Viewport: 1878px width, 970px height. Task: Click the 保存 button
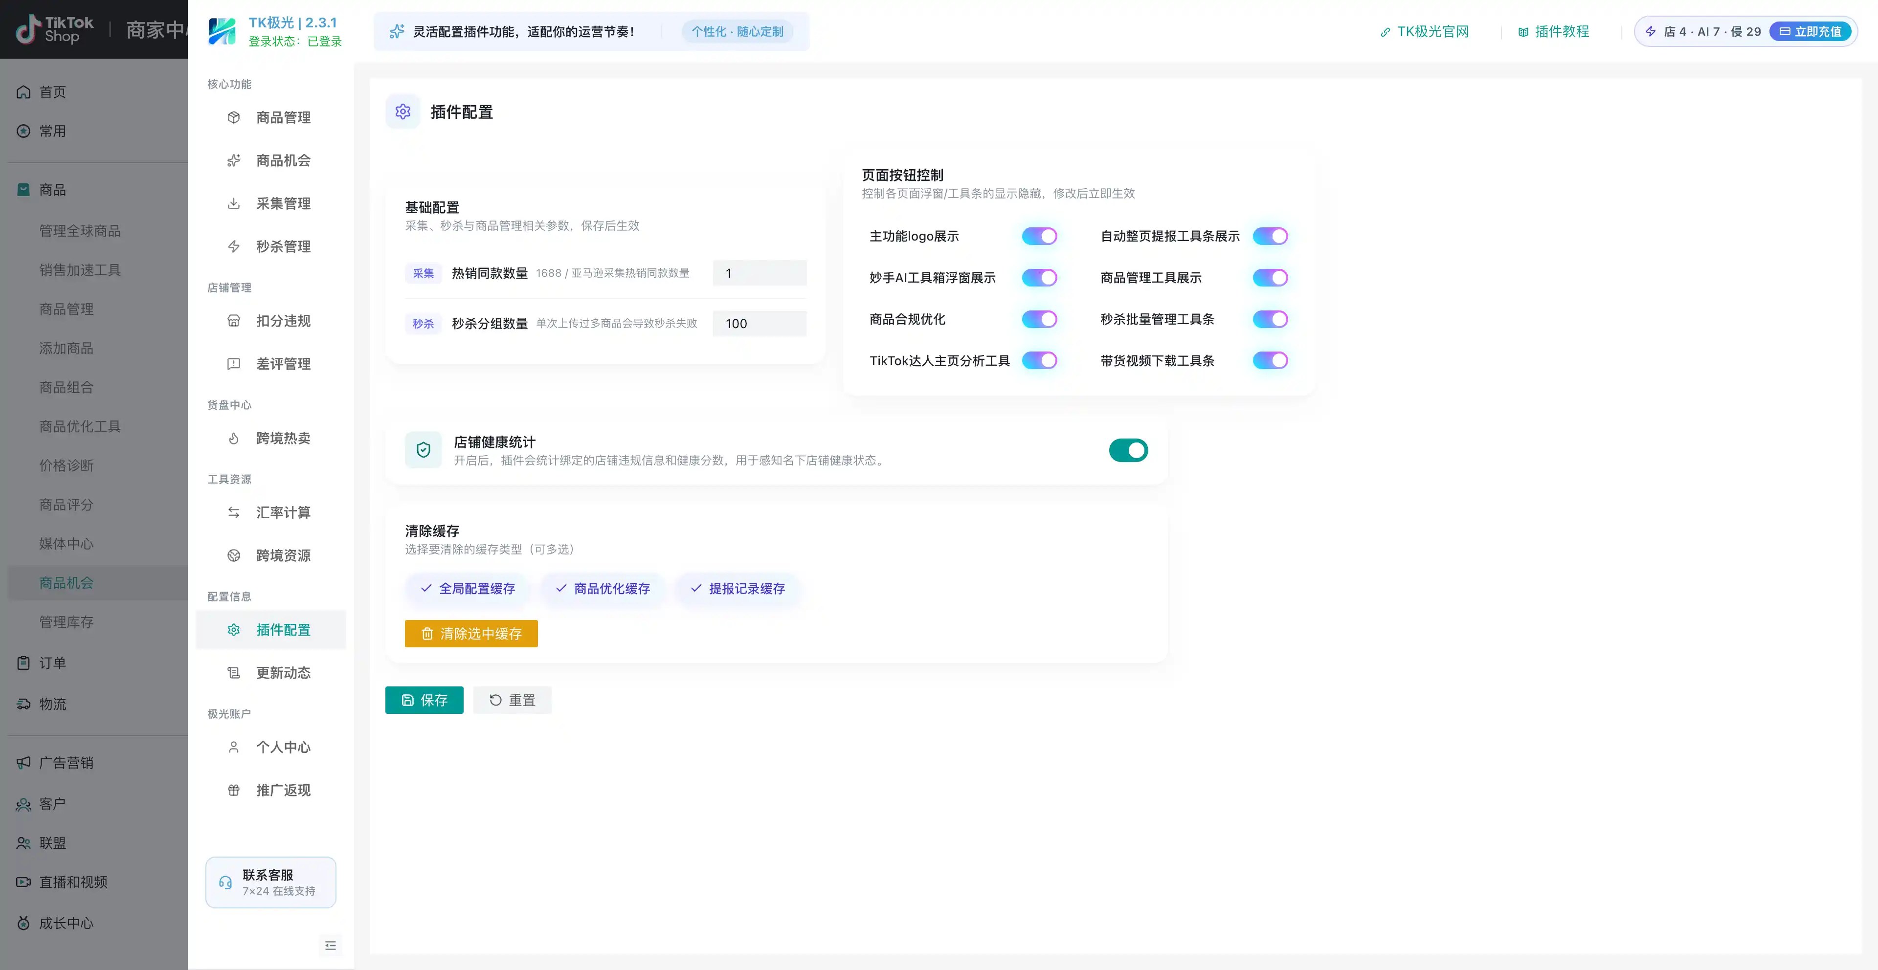(x=425, y=700)
